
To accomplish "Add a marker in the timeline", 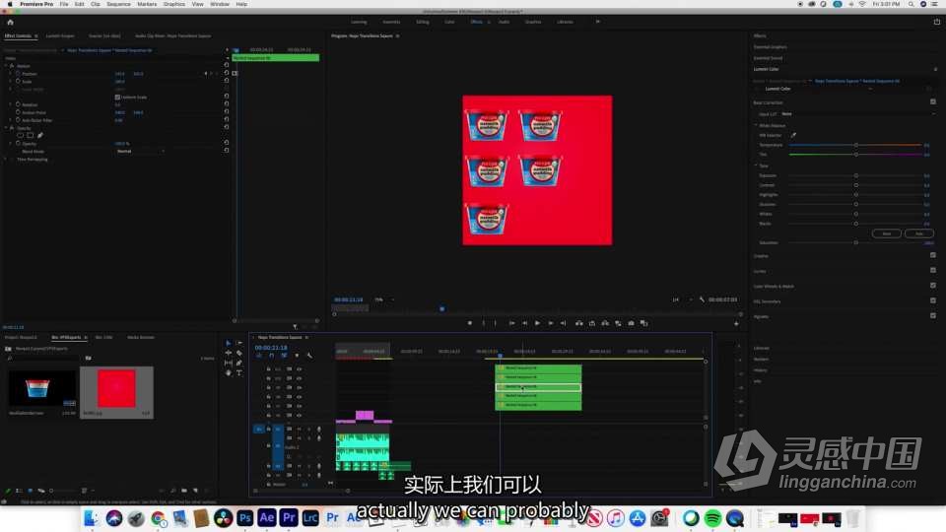I will [297, 356].
